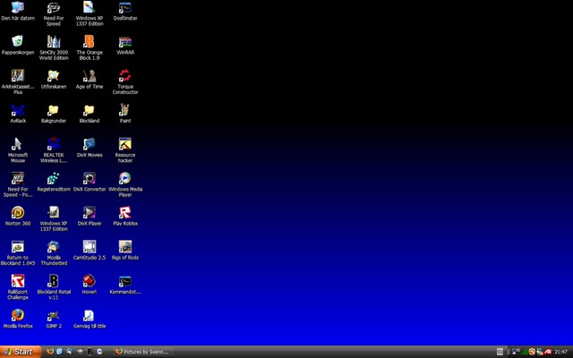Open green wireless signal tray icon
Viewport: 573px width, 358px height.
pos(525,352)
